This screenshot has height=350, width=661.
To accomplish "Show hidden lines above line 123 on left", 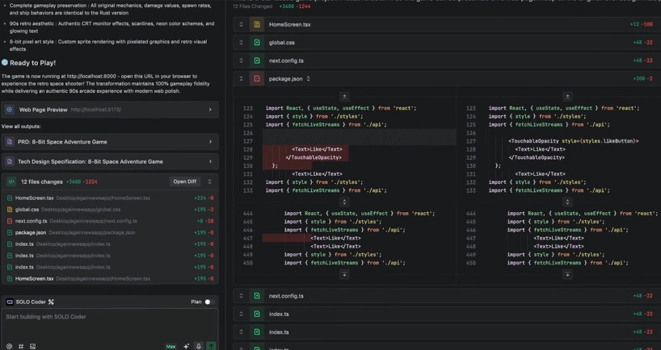I will [344, 96].
